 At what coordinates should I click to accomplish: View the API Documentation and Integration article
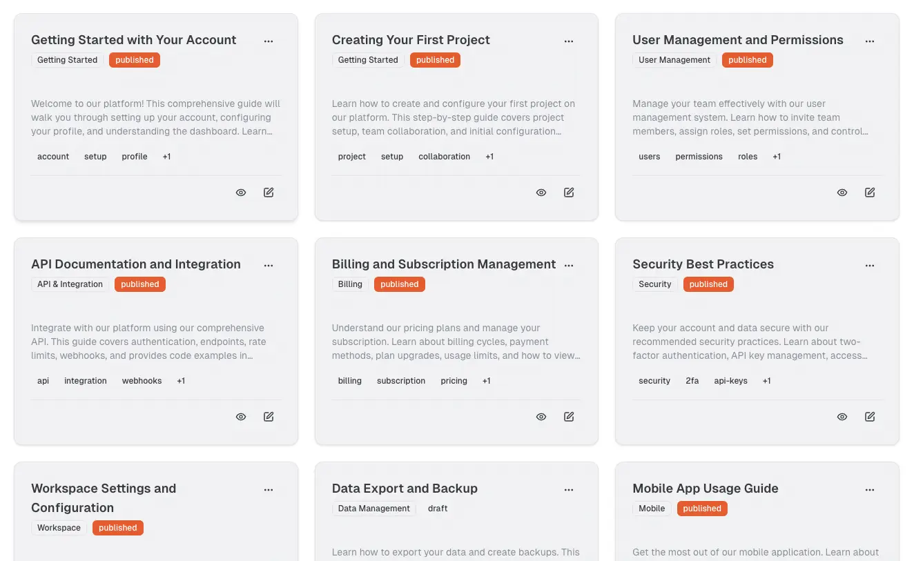point(241,417)
